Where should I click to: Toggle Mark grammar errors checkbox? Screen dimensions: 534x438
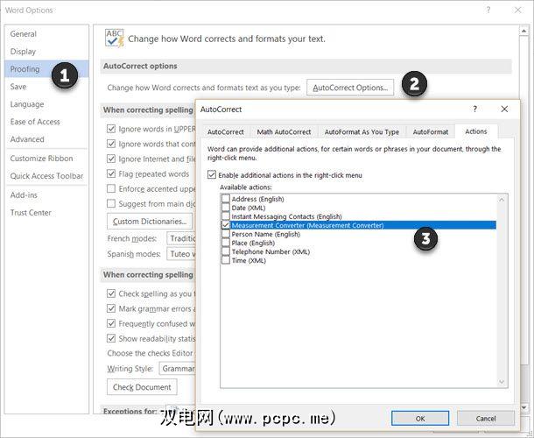(x=111, y=308)
